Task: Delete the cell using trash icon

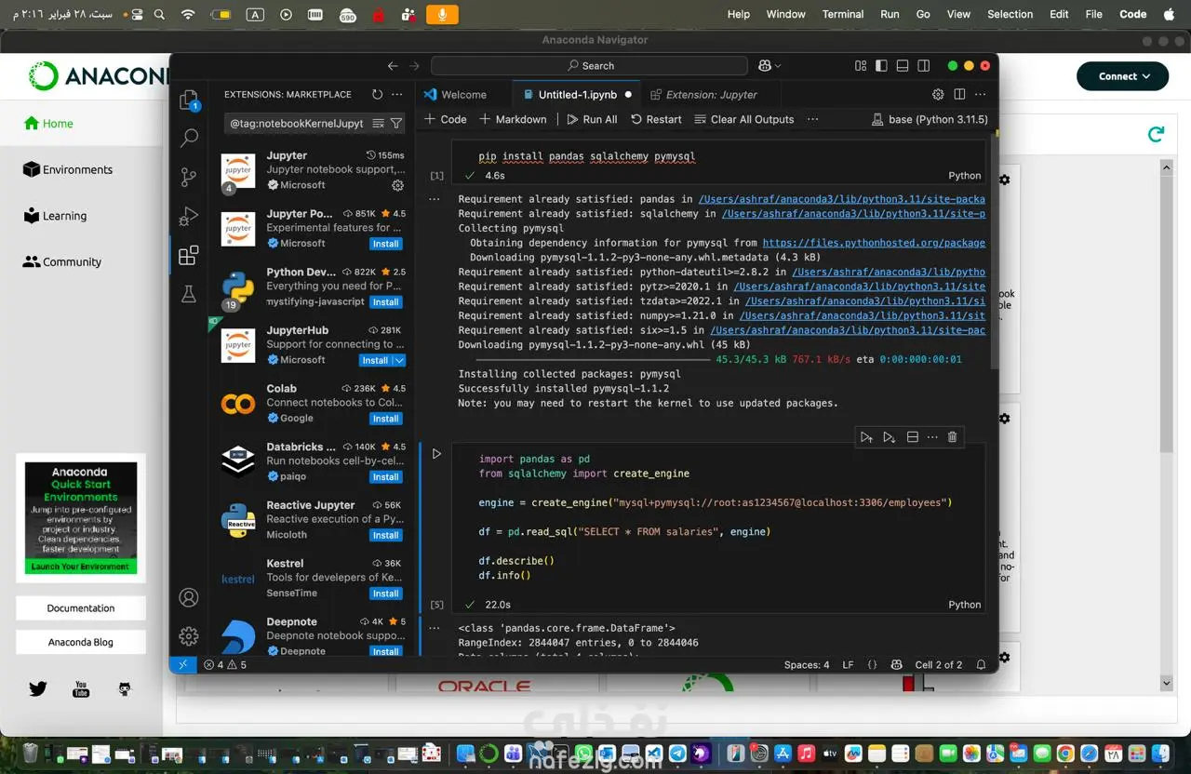Action: (952, 437)
